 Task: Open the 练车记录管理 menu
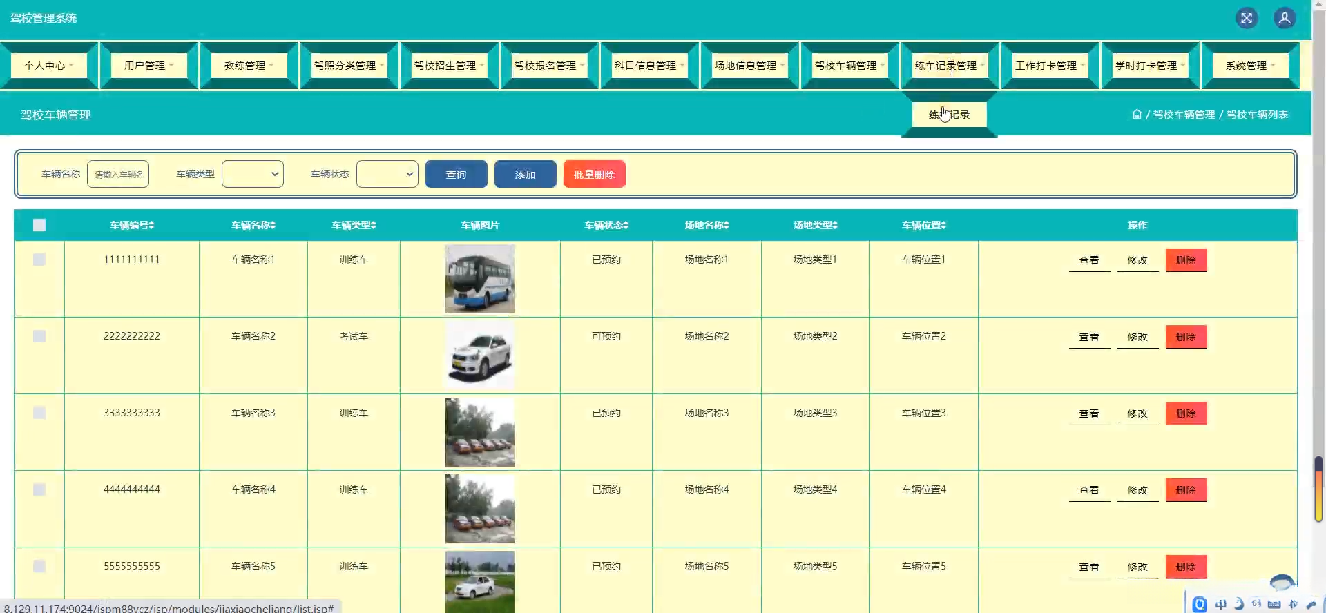(x=950, y=66)
